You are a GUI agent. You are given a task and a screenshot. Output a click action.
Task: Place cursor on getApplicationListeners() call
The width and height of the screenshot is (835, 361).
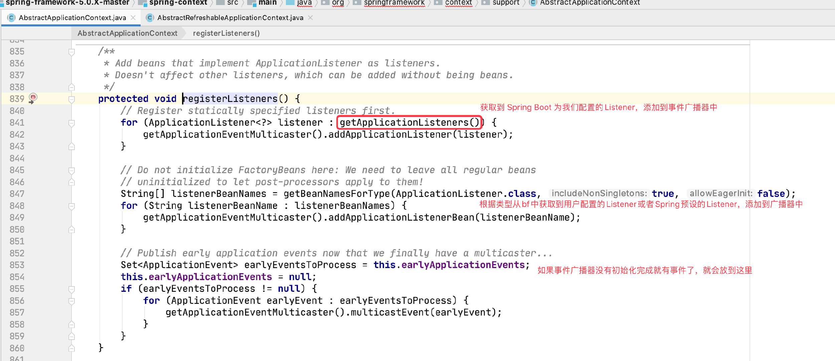tap(409, 123)
